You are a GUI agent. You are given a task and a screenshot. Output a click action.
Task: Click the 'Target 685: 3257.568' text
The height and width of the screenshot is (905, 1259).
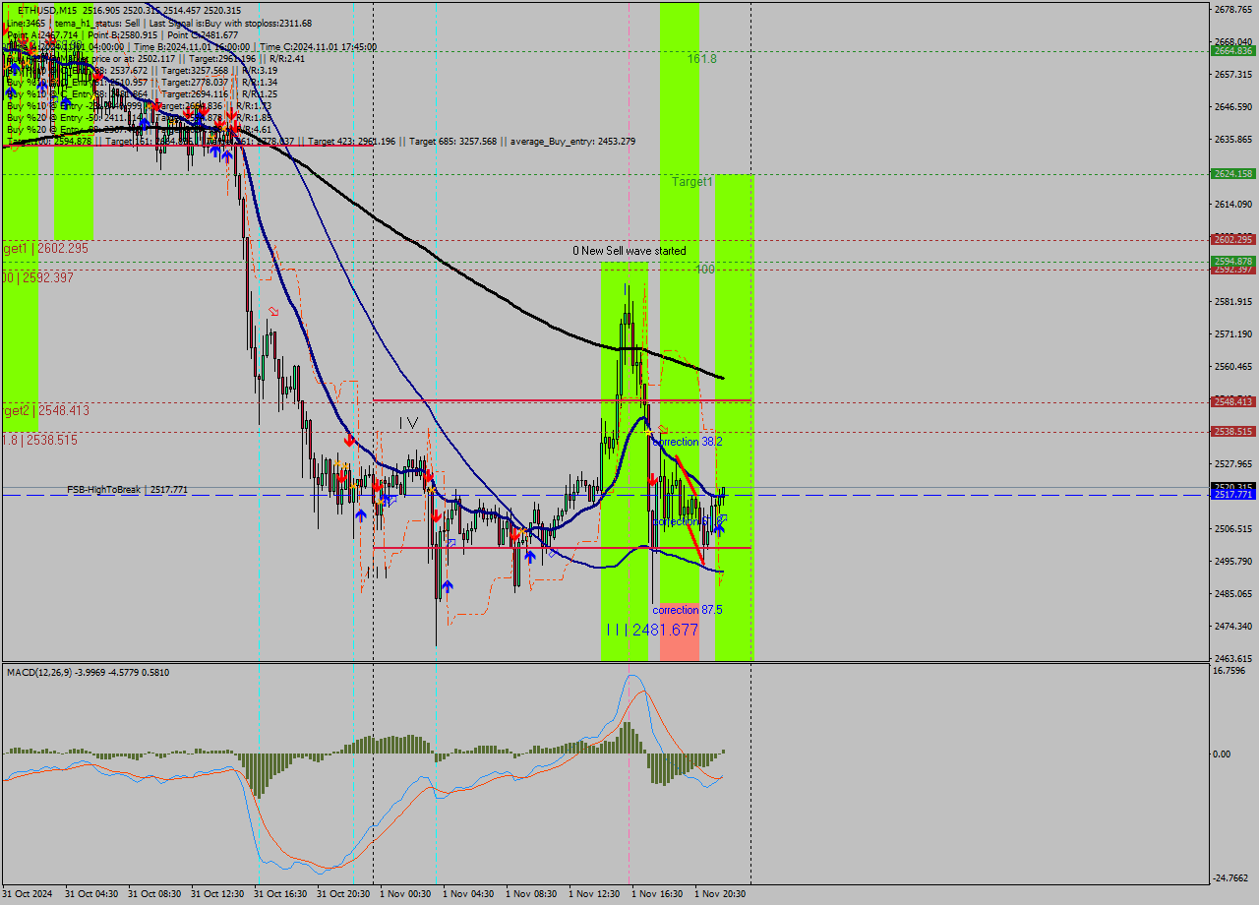[x=453, y=141]
